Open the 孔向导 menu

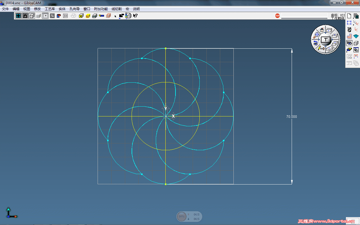pyautogui.click(x=75, y=9)
